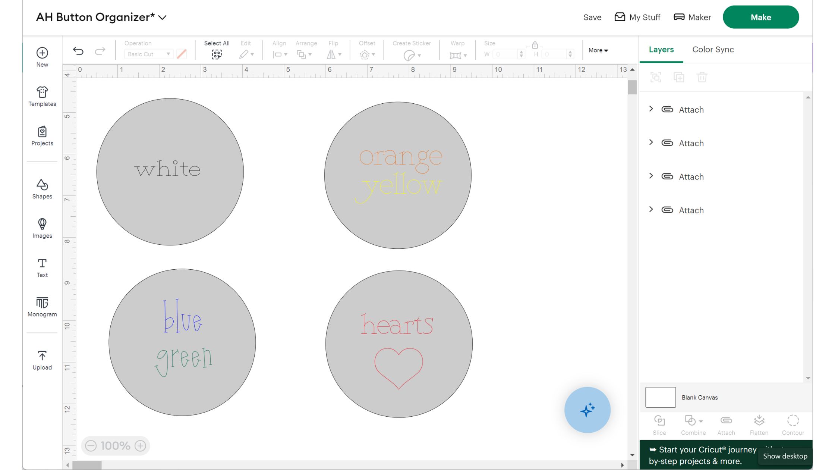835x470 pixels.
Task: Select the Monogram tool
Action: [x=42, y=306]
